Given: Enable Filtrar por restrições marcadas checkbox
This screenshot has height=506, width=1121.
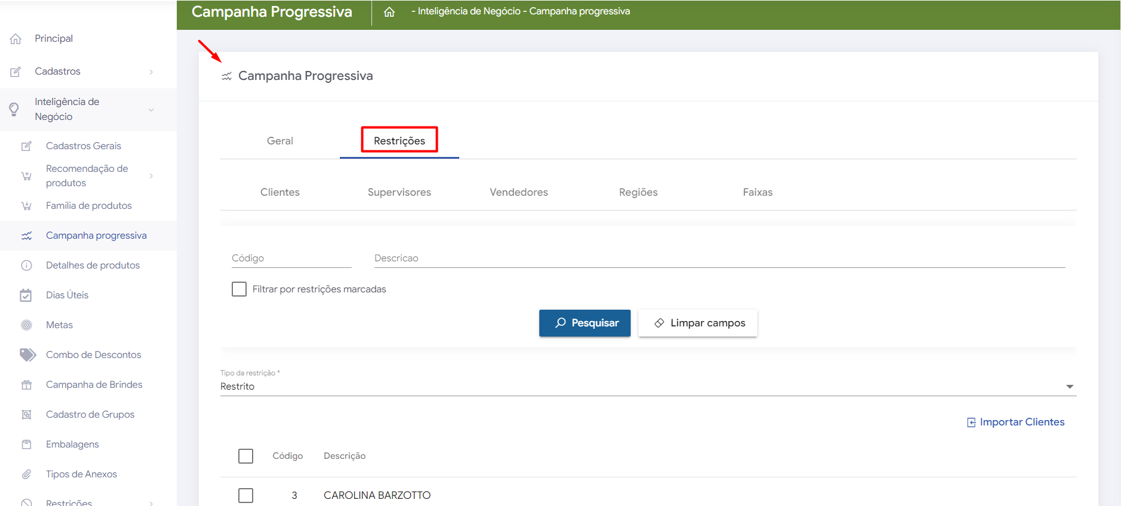Looking at the screenshot, I should 239,289.
